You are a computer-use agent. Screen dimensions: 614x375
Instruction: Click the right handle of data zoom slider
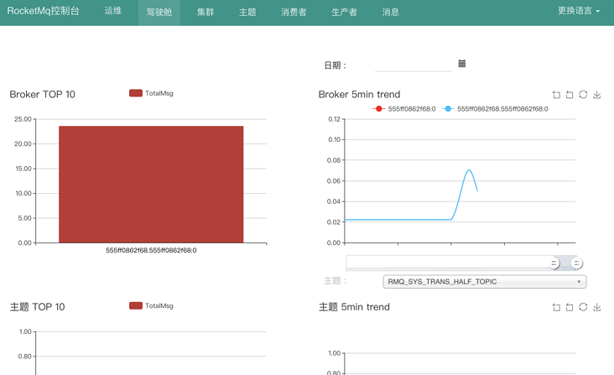click(x=576, y=263)
